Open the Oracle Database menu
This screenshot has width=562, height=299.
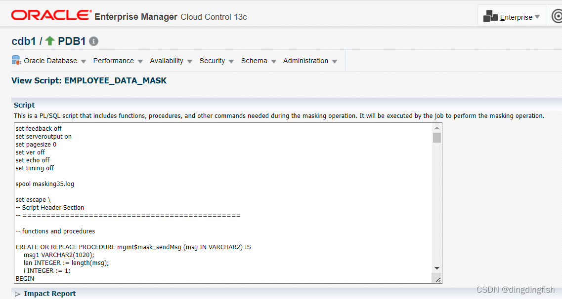tap(50, 61)
